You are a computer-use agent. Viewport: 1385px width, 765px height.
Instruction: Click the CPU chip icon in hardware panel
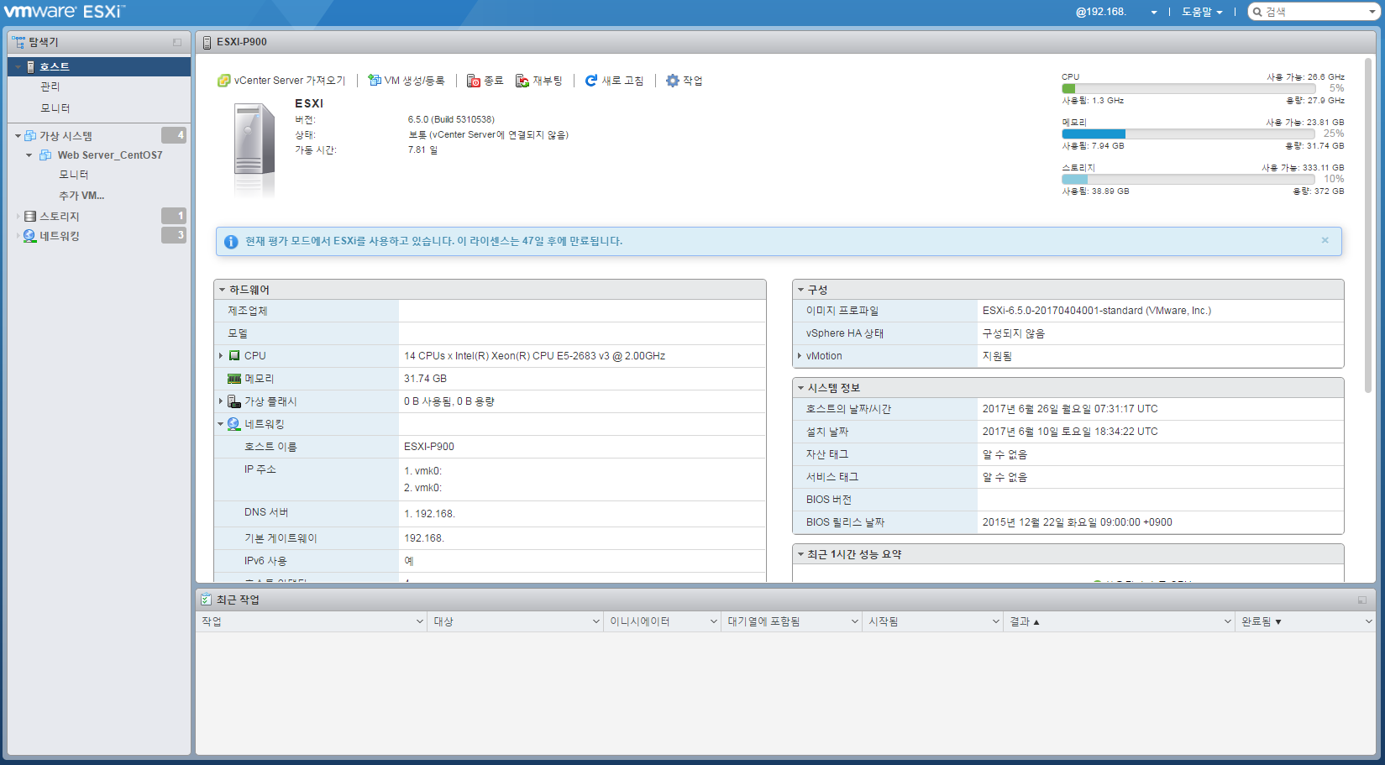tap(234, 356)
